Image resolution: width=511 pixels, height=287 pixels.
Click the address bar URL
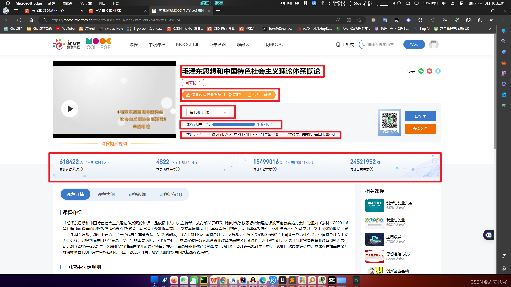pyautogui.click(x=116, y=20)
